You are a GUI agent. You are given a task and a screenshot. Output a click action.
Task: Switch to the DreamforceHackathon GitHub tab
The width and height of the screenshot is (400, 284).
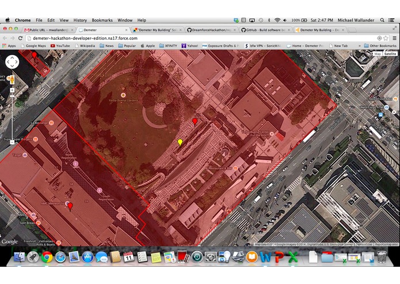click(211, 30)
